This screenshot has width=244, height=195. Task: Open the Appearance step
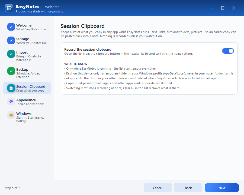point(27,102)
